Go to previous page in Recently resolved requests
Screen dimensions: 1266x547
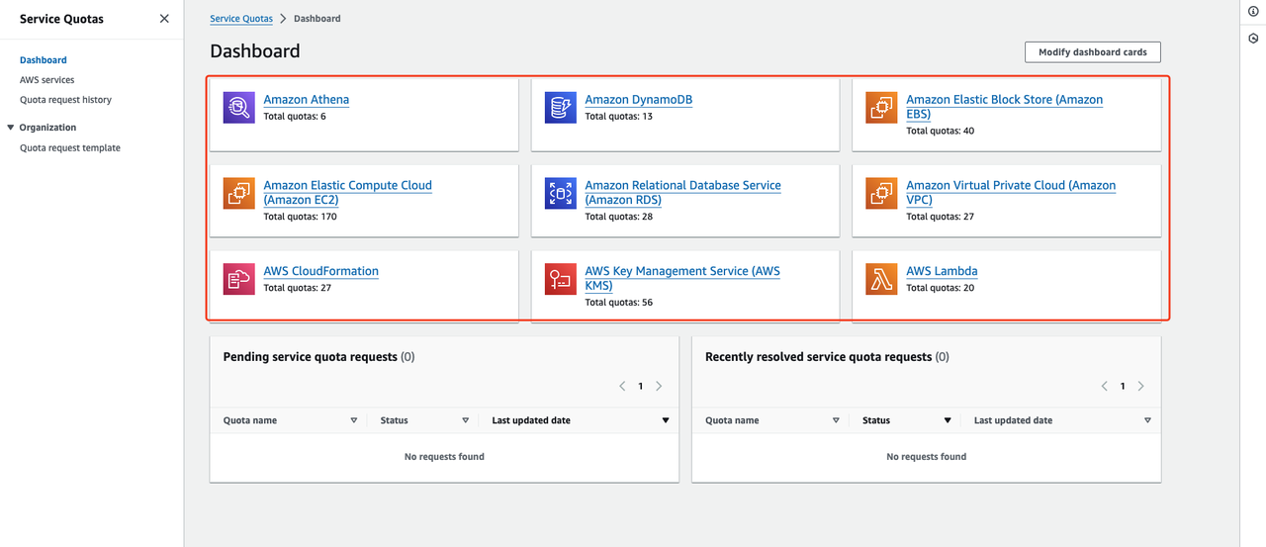(x=1104, y=386)
